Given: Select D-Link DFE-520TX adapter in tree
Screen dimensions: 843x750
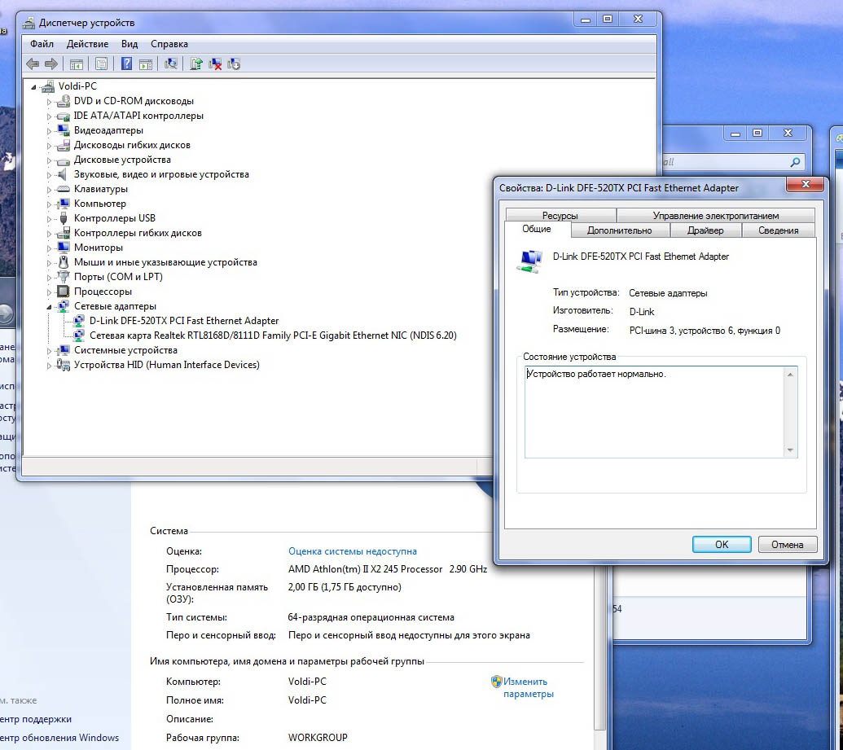Looking at the screenshot, I should click(183, 321).
